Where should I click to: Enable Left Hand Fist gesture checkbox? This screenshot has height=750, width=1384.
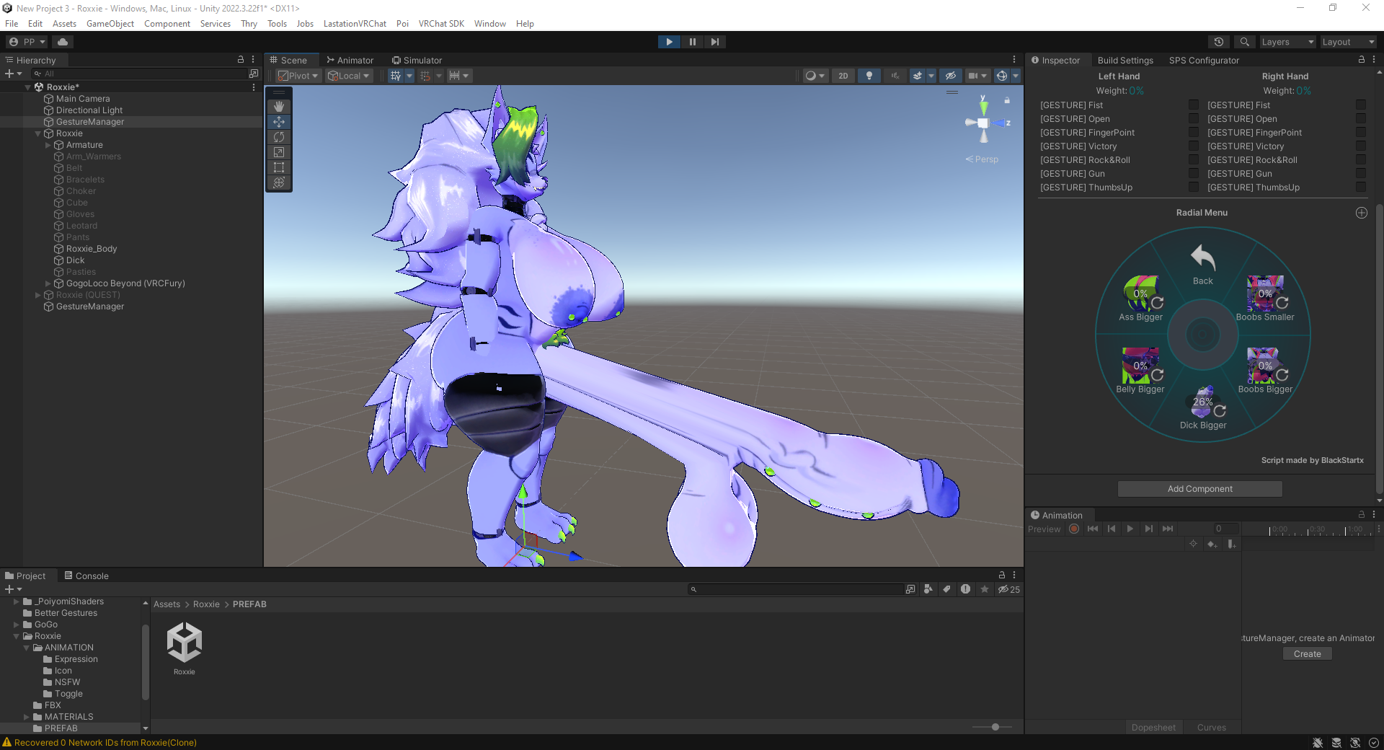tap(1194, 105)
